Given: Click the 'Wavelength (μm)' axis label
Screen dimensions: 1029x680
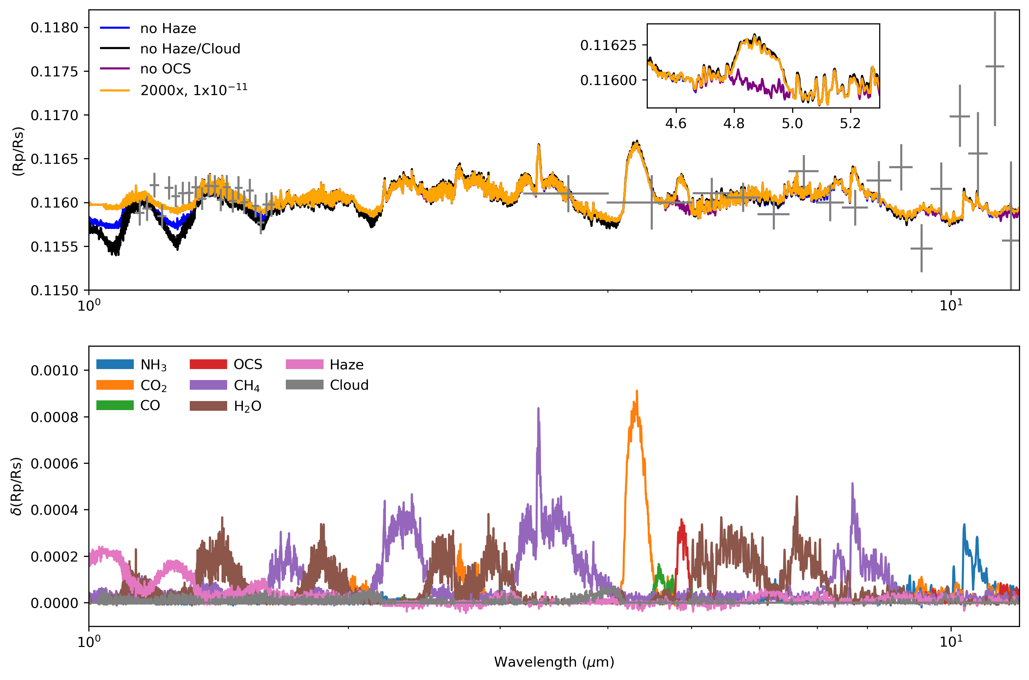Looking at the screenshot, I should pos(554,662).
